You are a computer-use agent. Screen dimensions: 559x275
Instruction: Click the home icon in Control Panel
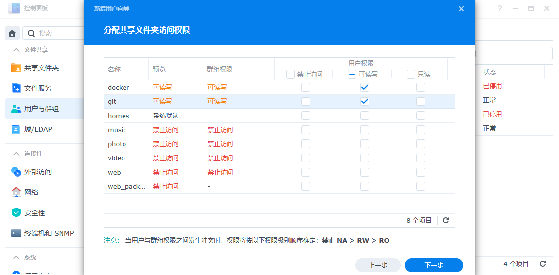click(12, 33)
